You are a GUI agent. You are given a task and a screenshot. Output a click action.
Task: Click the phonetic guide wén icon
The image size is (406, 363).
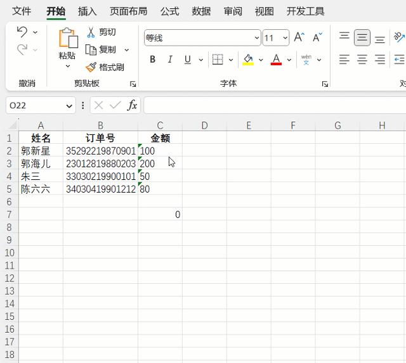[x=306, y=60]
